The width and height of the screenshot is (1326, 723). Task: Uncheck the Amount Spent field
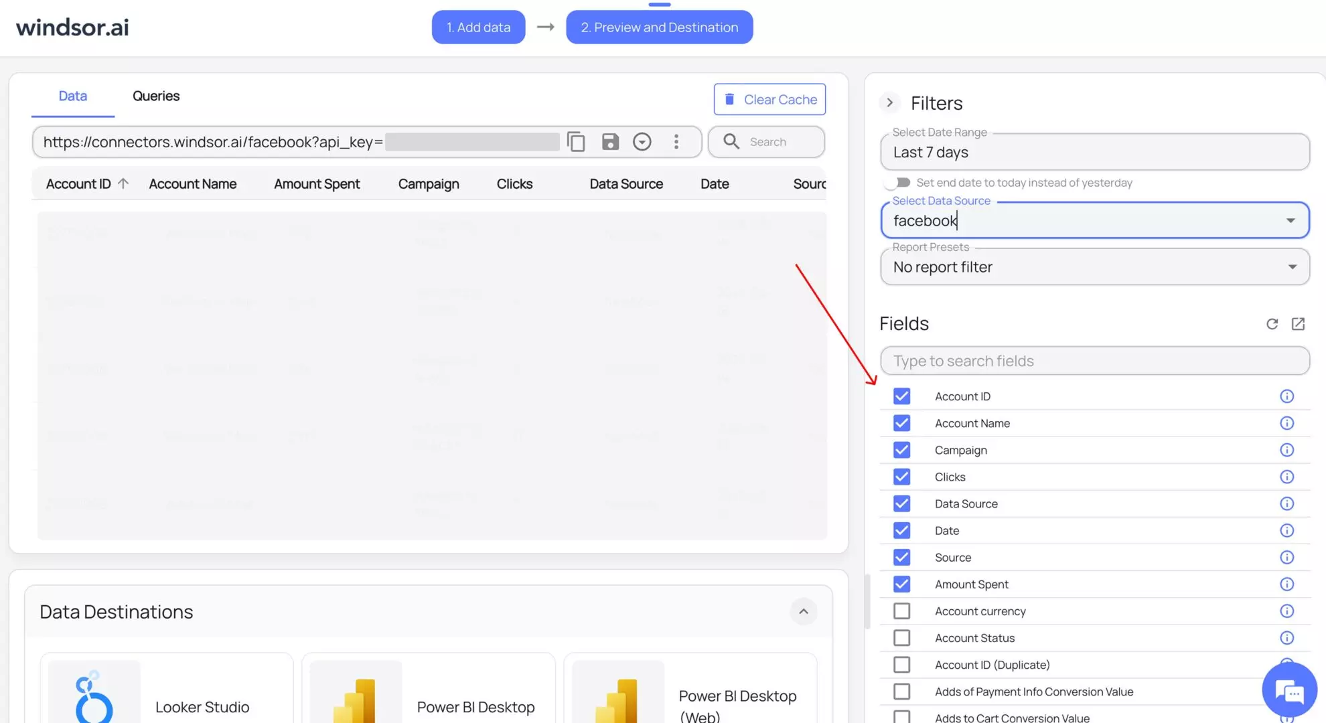pyautogui.click(x=901, y=584)
